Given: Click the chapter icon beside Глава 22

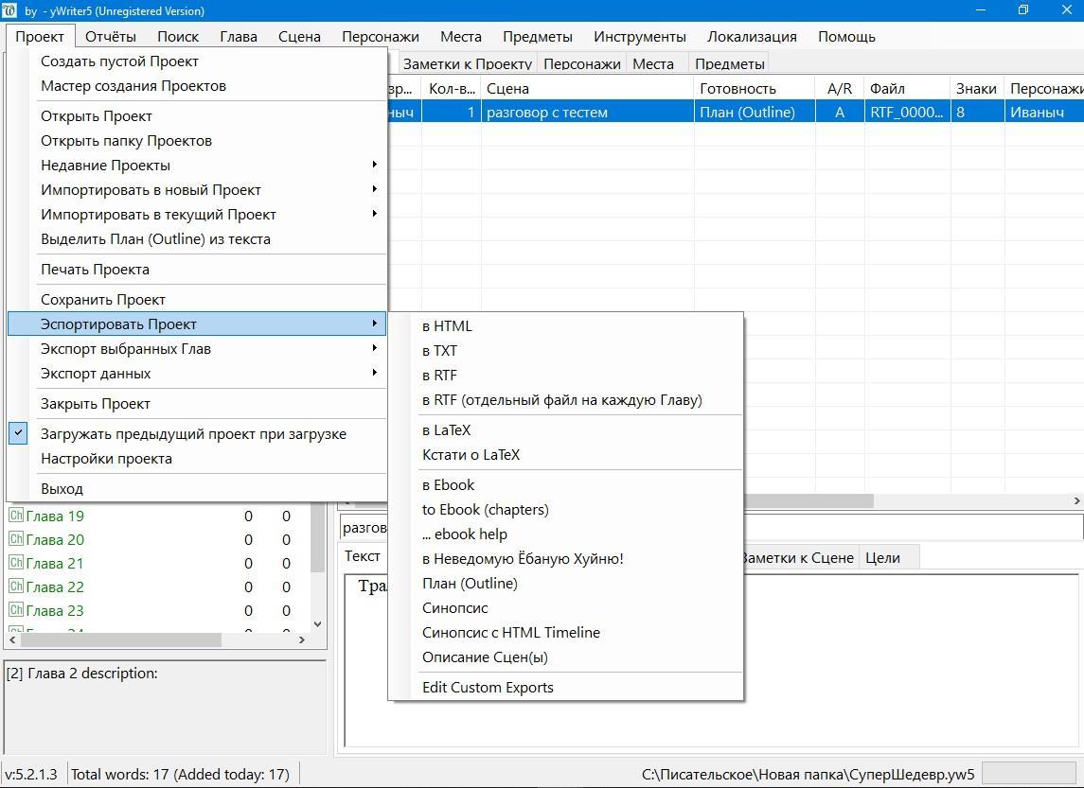Looking at the screenshot, I should click(x=15, y=587).
